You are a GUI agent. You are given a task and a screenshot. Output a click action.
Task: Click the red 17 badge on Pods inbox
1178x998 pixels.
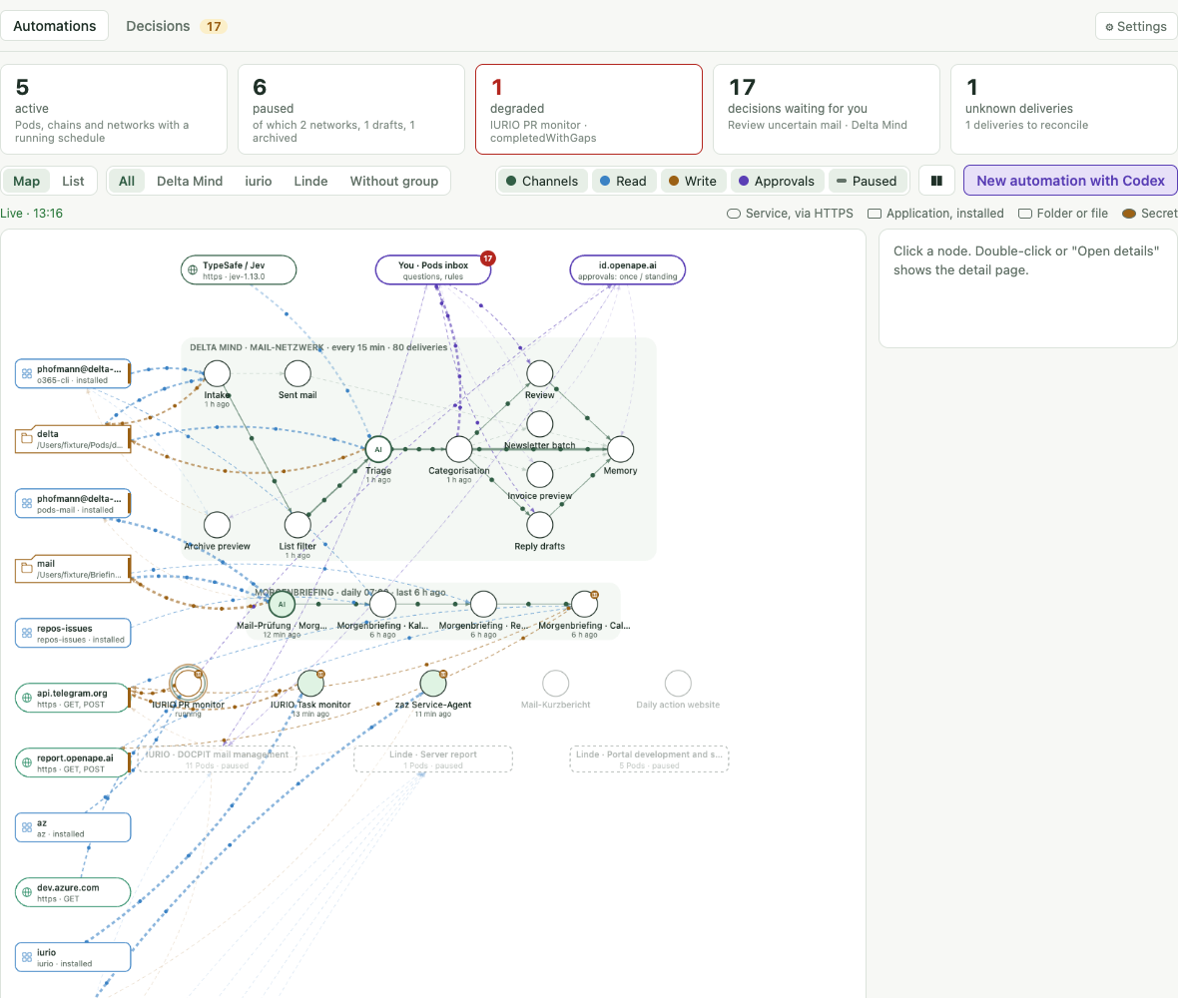click(487, 258)
